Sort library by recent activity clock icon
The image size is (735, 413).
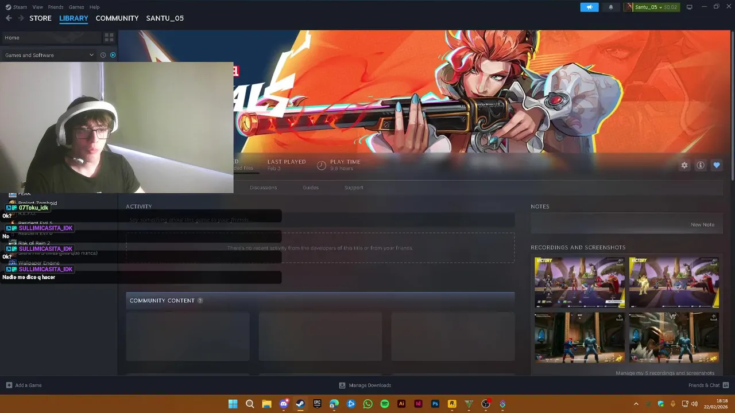coord(103,55)
